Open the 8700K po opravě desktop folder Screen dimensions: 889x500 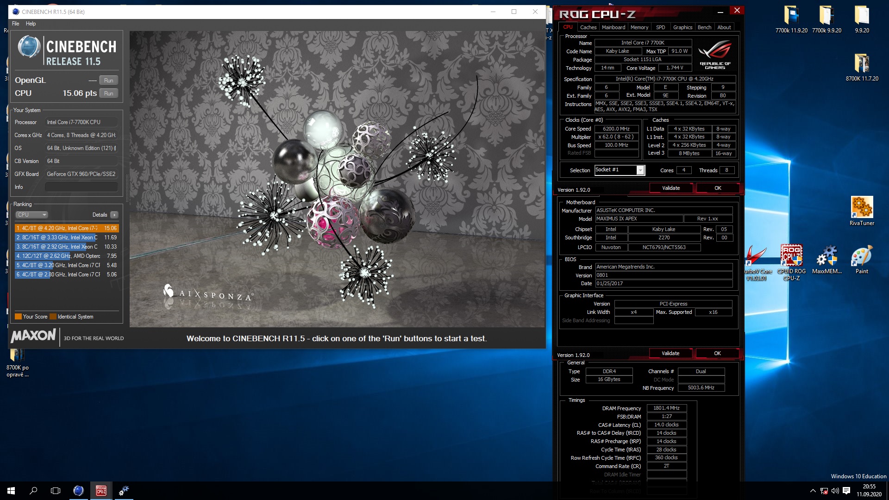(18, 363)
